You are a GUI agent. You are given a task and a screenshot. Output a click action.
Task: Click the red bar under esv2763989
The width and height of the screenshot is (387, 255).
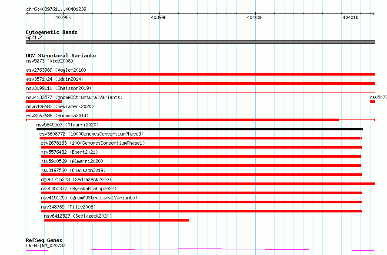point(200,74)
